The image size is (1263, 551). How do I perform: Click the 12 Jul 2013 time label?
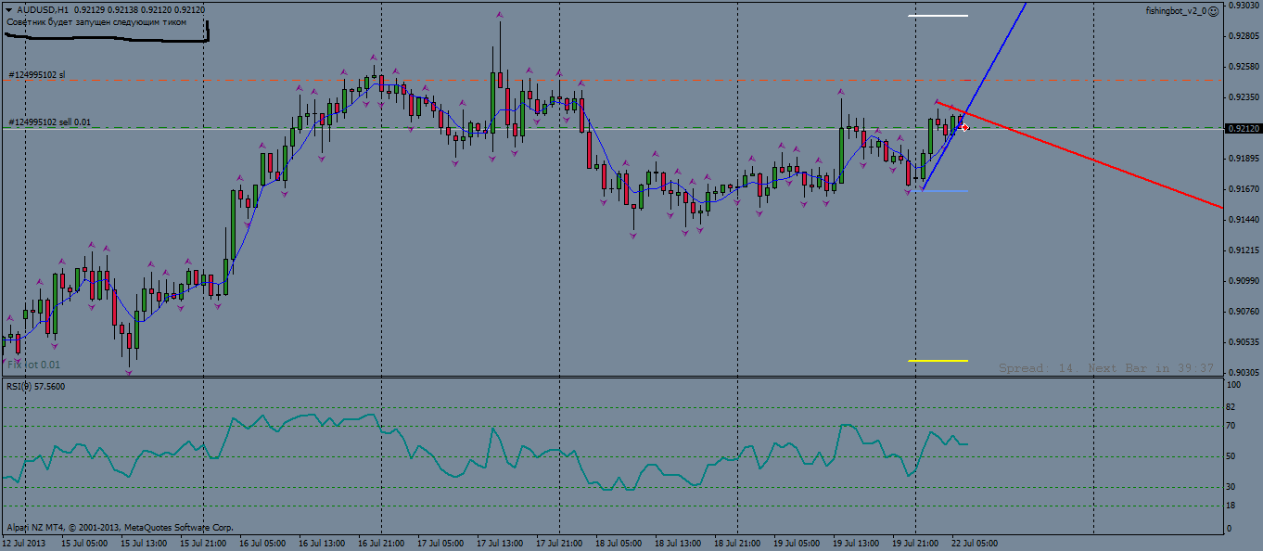point(24,543)
